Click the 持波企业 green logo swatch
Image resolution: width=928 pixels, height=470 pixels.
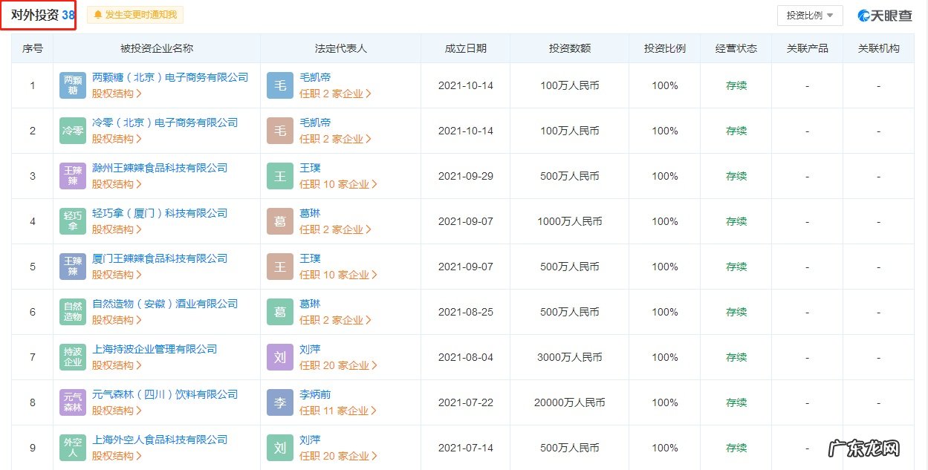pyautogui.click(x=72, y=356)
